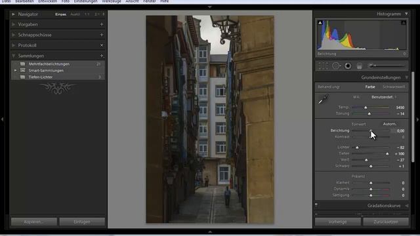Select the Spot Removal tool
The height and width of the screenshot is (236, 420).
pyautogui.click(x=336, y=66)
